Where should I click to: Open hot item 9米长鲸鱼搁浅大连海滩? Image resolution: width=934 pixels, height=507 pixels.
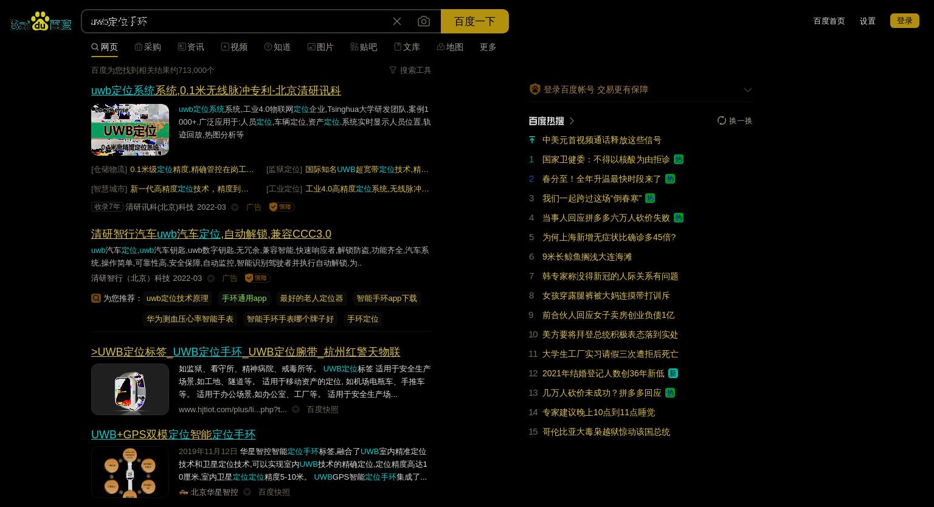pyautogui.click(x=587, y=257)
